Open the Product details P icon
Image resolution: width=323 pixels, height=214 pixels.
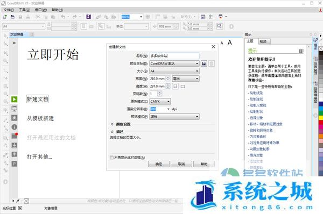point(14,164)
